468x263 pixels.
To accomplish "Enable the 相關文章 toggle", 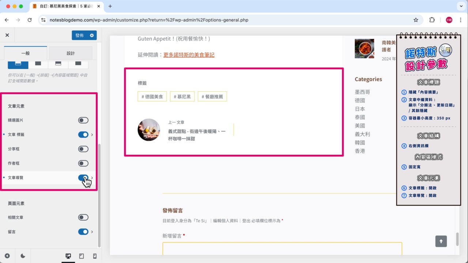I will point(83,216).
